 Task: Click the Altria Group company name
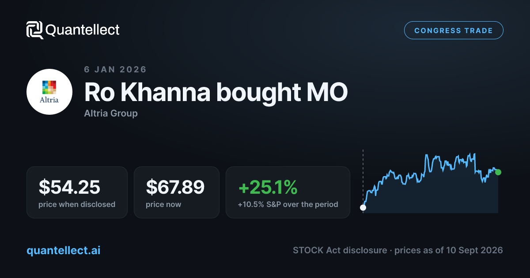[111, 113]
